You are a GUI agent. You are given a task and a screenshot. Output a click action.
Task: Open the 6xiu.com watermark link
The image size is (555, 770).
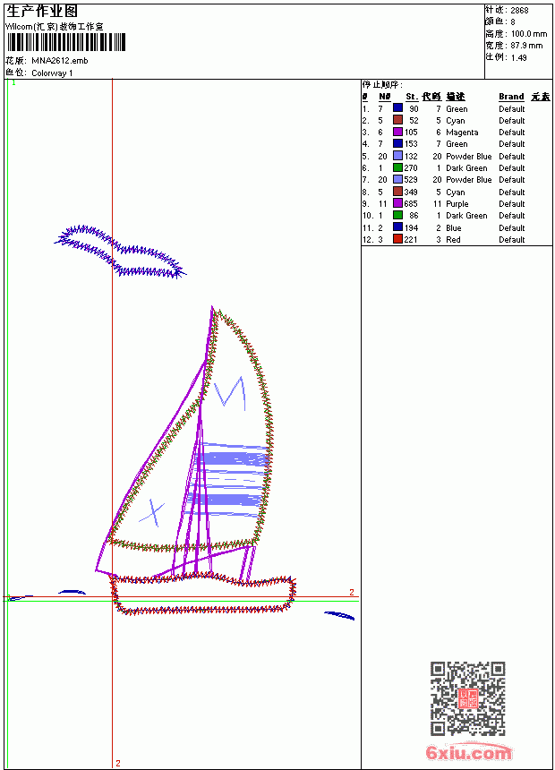(469, 752)
